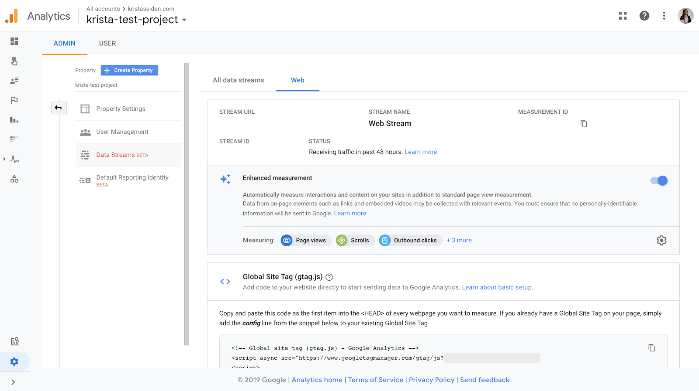Click the Page views eye icon
Image resolution: width=699 pixels, height=391 pixels.
[287, 240]
